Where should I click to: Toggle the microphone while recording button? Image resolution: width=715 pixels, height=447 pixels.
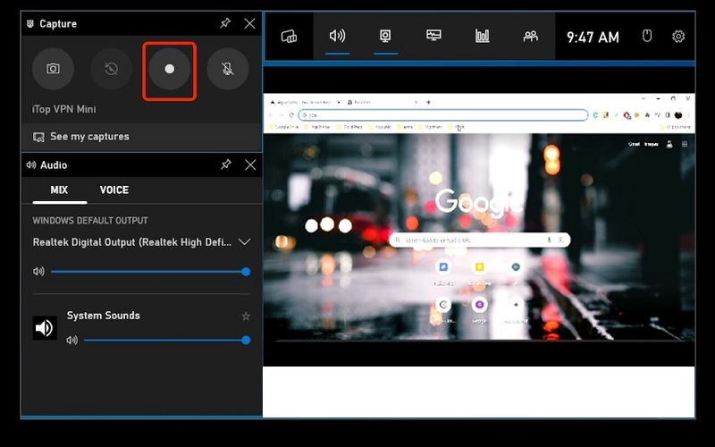pos(228,69)
